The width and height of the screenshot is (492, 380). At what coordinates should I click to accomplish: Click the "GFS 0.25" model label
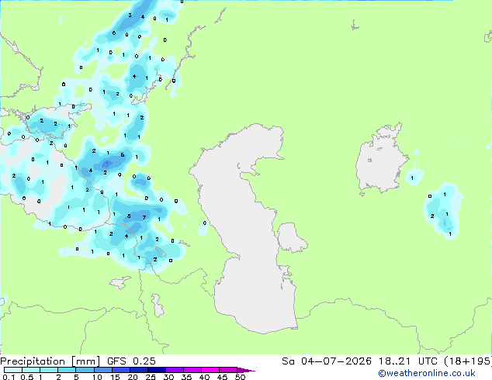pos(131,361)
